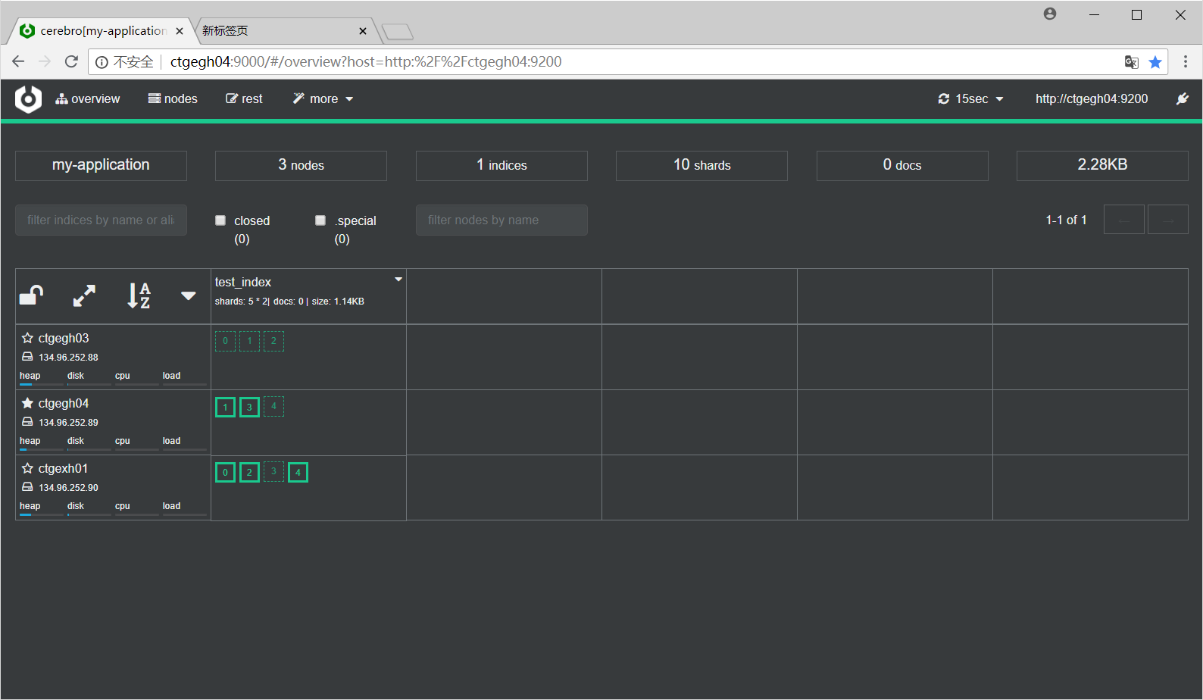Click replica shard 3 on ctgexh01
Viewport: 1203px width, 700px height.
click(x=273, y=471)
